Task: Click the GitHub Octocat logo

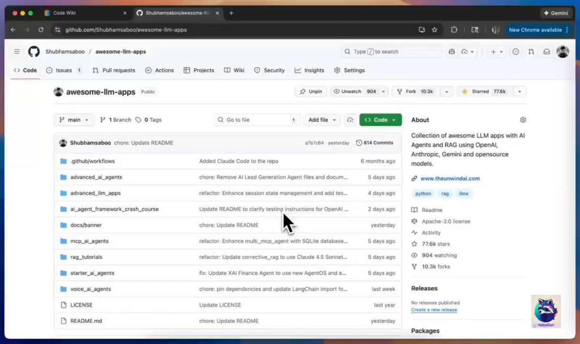Action: [x=33, y=52]
